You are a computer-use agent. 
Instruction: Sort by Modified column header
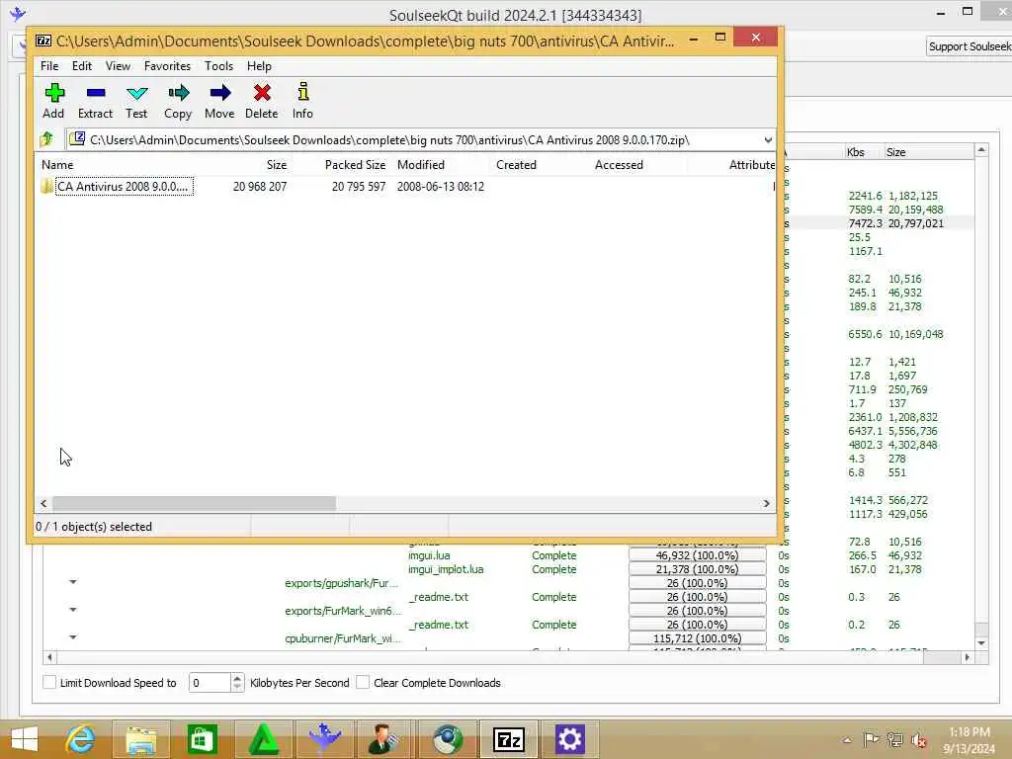coord(421,165)
